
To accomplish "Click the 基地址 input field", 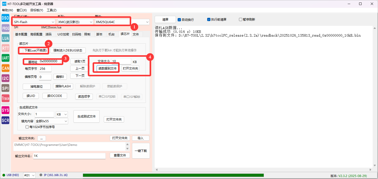I will coord(50,62).
